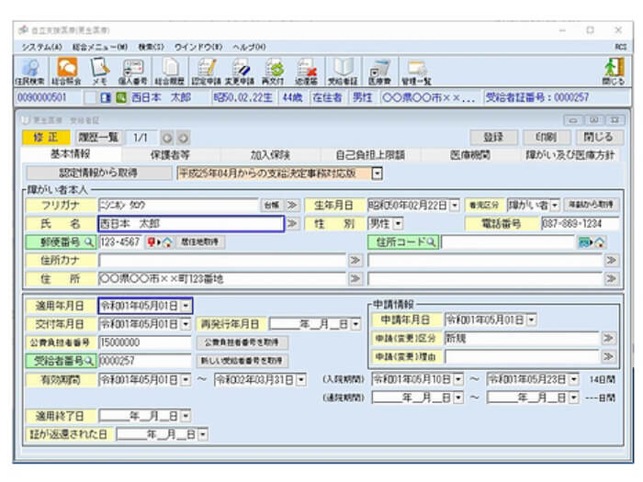Screen dimensions: 643x482
Task: Open the 交付年月日 date dropdown
Action: (x=186, y=324)
